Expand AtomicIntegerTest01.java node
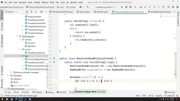The height and width of the screenshot is (101, 180). coord(22,59)
